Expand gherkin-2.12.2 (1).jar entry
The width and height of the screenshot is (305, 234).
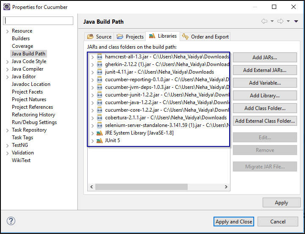[x=93, y=65]
